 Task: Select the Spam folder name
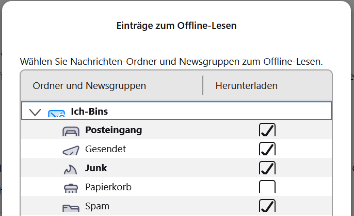97,206
